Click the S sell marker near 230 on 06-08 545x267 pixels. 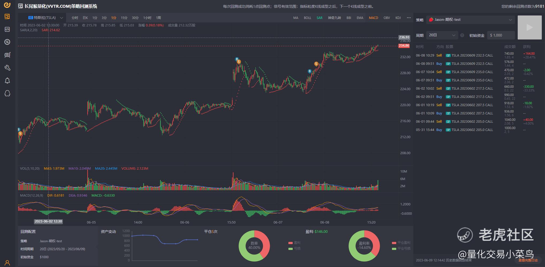(316, 64)
